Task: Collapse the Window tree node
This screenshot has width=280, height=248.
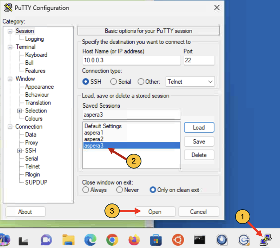Action: click(10, 79)
